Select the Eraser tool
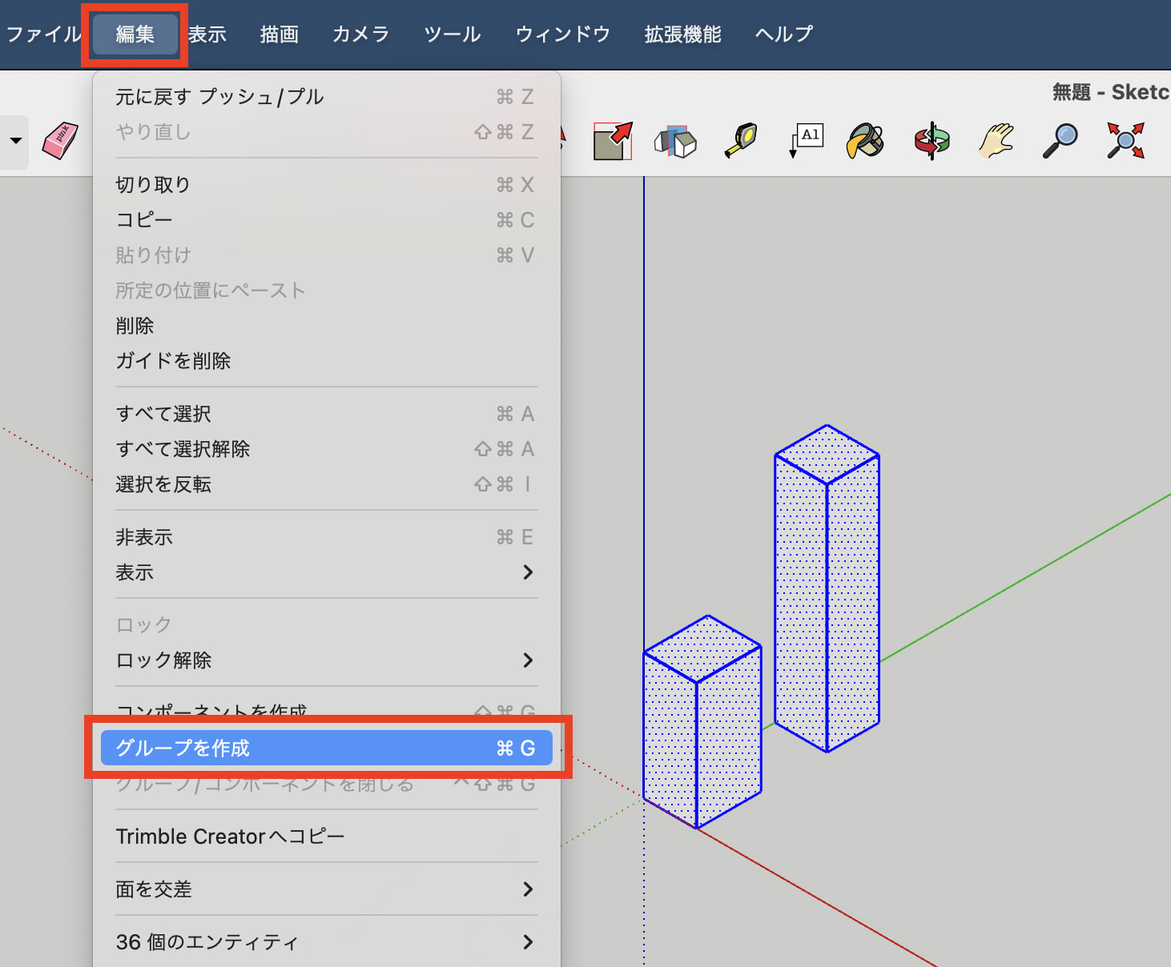 pyautogui.click(x=60, y=140)
